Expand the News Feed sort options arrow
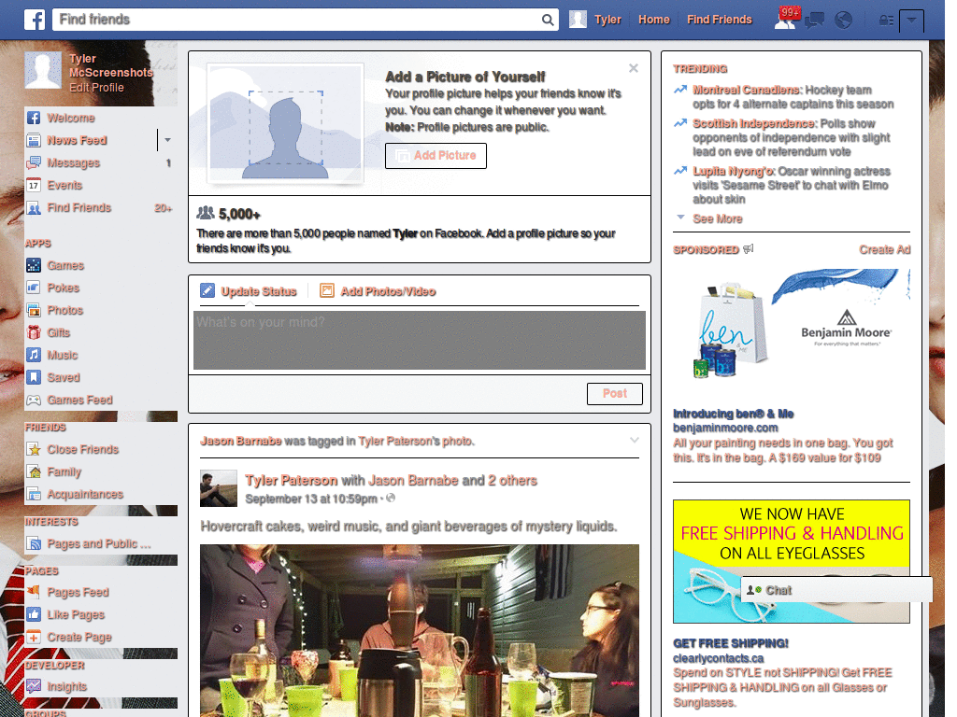The height and width of the screenshot is (717, 957). (166, 140)
